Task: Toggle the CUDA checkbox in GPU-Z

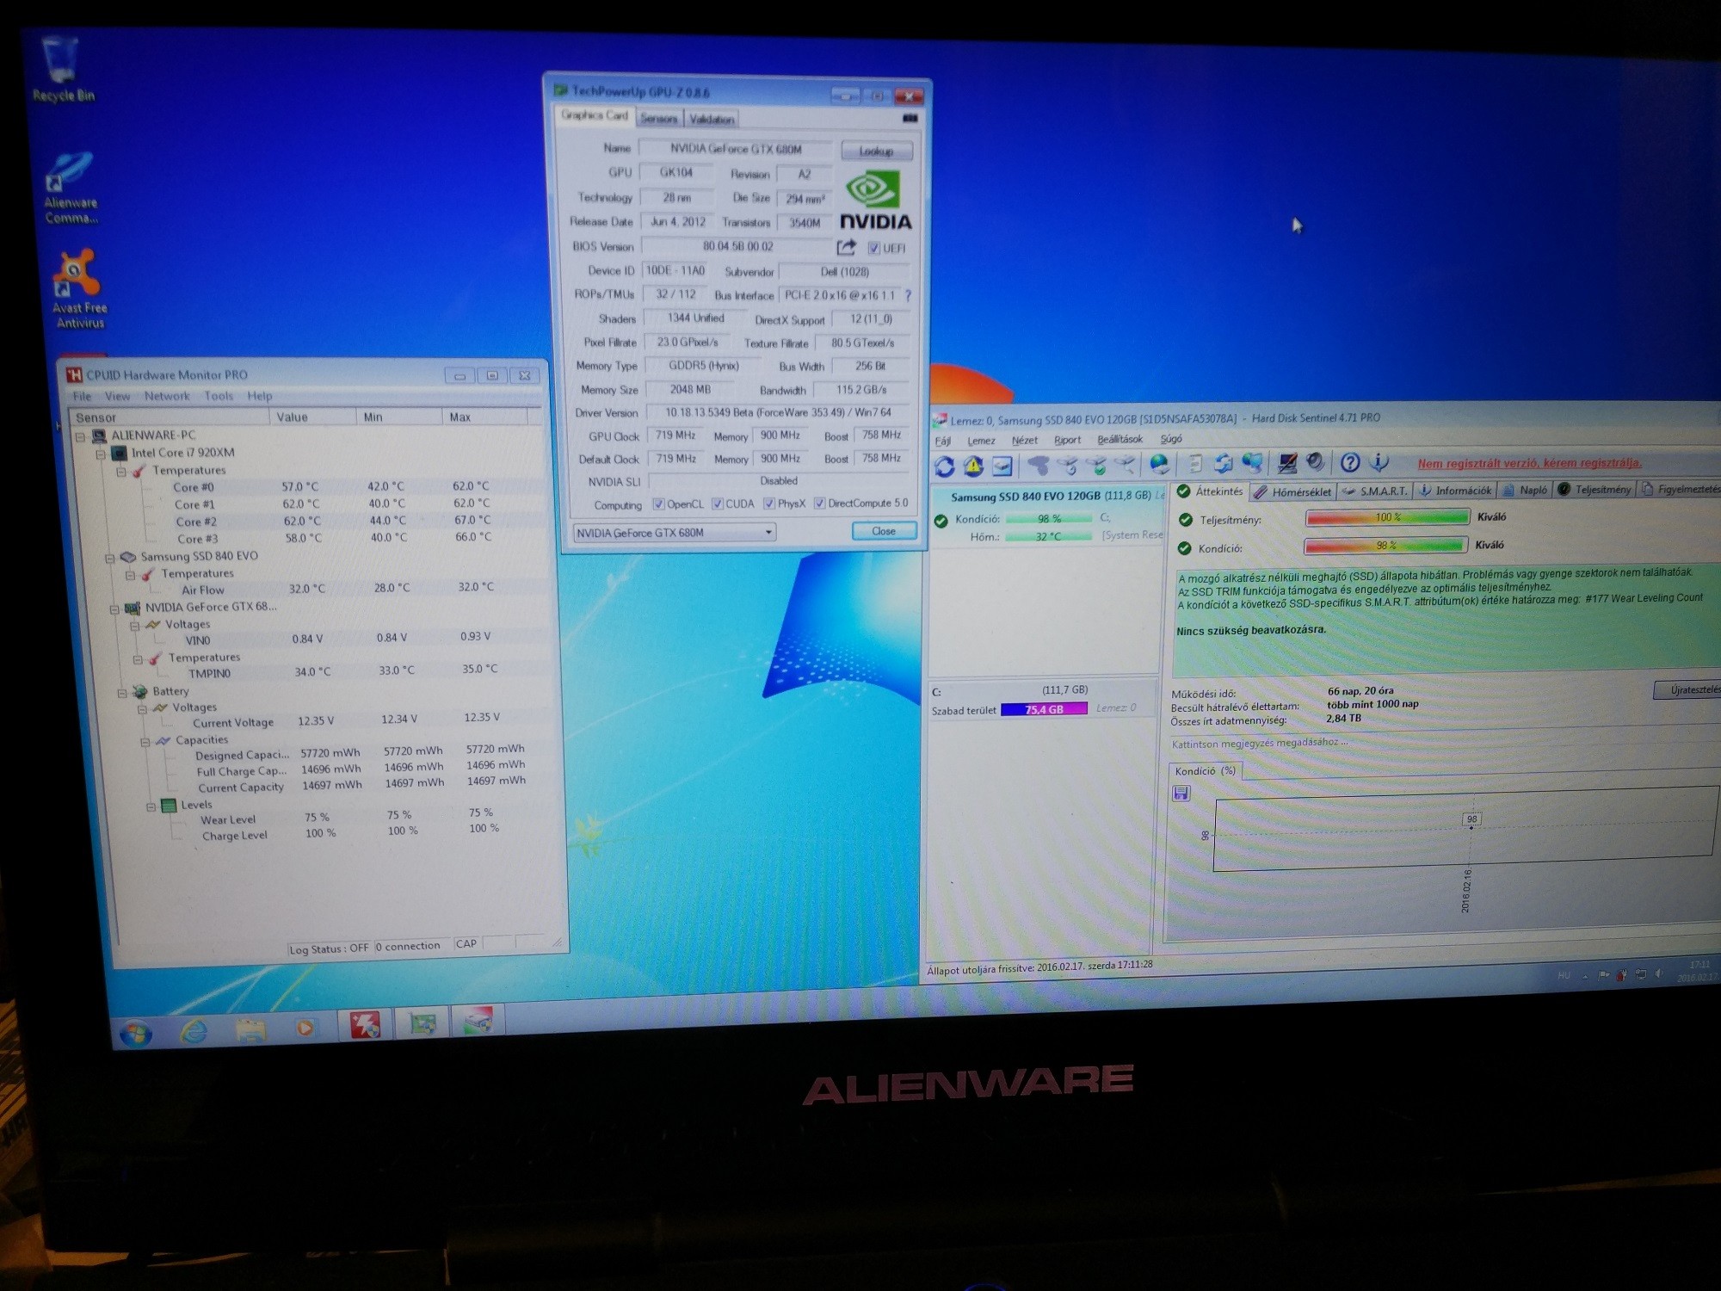Action: point(717,503)
